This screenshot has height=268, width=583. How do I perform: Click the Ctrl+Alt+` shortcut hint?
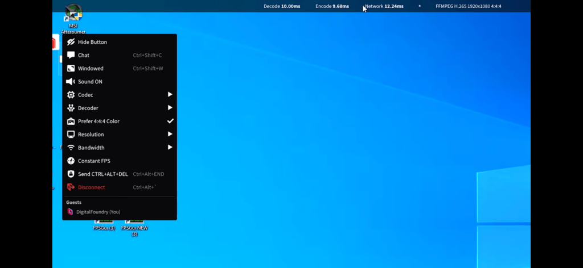pyautogui.click(x=144, y=187)
